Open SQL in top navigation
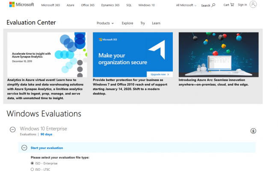Viewport: 278px width, 174px height. 129,5
